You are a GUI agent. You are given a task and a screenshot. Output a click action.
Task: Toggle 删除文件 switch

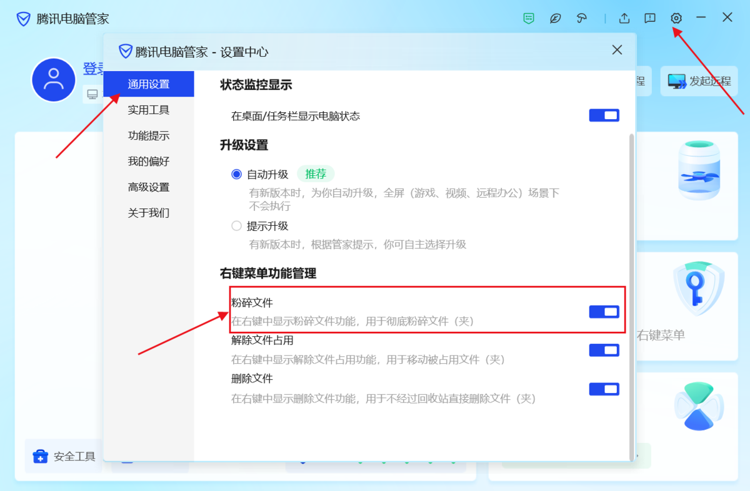[x=604, y=389]
